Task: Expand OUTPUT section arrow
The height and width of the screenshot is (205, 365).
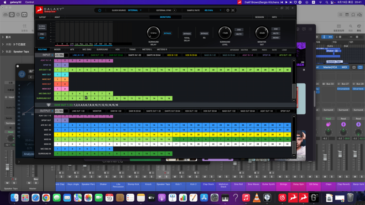Action: [52, 111]
